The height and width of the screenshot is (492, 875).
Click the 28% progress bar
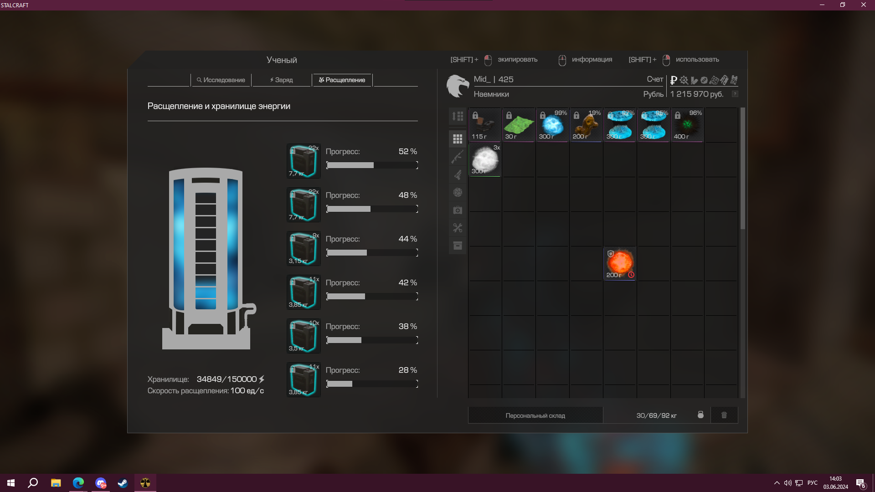pyautogui.click(x=372, y=384)
